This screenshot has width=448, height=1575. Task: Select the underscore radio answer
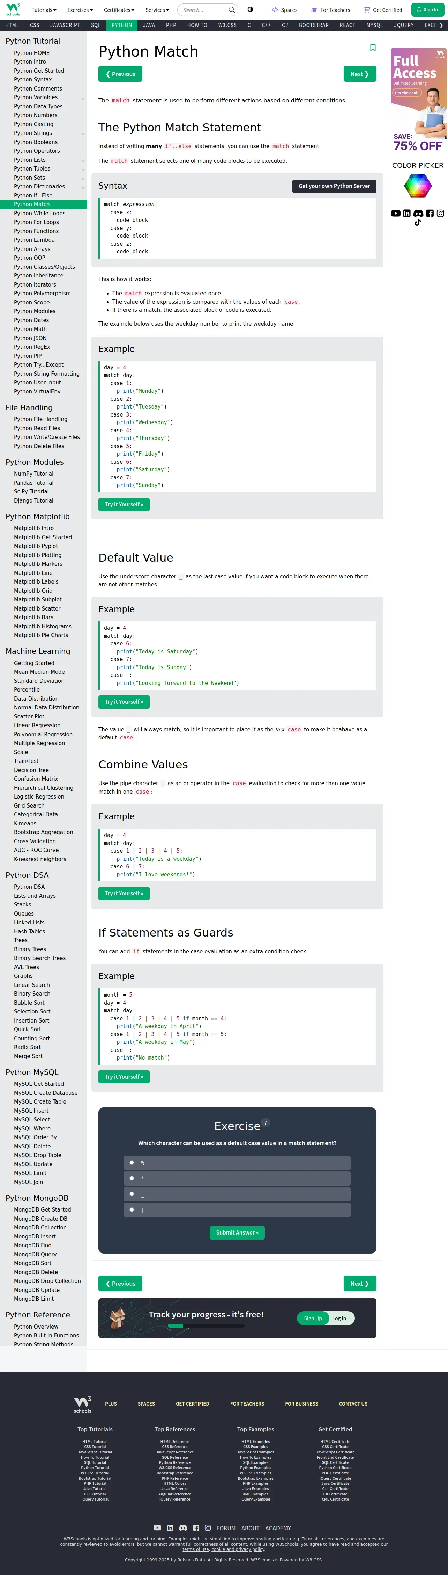point(131,1193)
